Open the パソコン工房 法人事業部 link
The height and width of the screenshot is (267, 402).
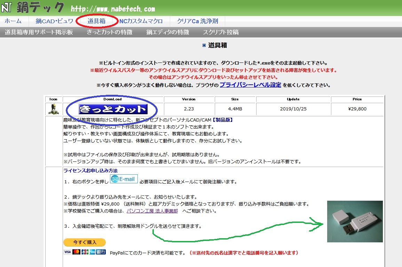(152, 211)
